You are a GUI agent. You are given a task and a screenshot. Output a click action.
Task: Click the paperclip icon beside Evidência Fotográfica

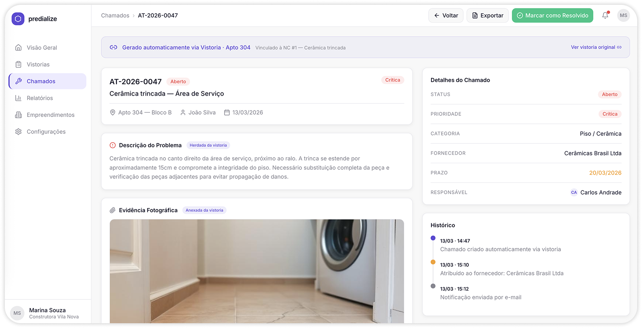112,210
